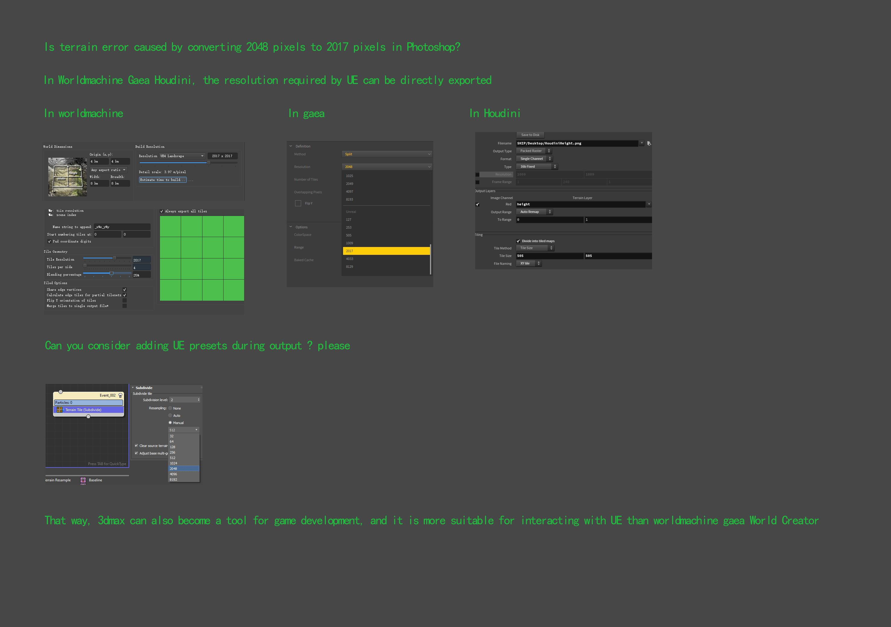
Task: Select Manual resampling radio button
Action: point(170,423)
